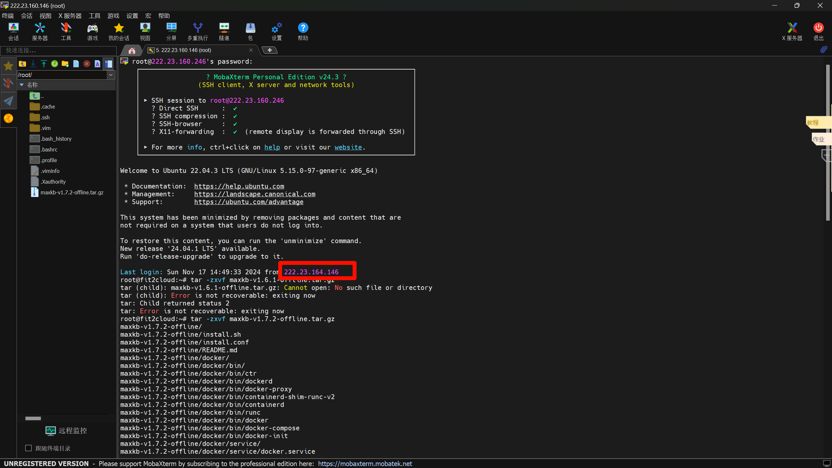This screenshot has height=468, width=832.
Task: Click the X 服务器 icon at top right
Action: 792,32
